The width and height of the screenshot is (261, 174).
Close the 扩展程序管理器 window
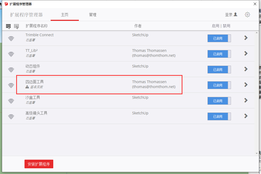255,4
